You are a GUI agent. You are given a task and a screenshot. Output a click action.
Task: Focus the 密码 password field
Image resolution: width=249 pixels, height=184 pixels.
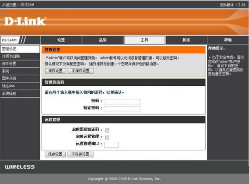[122, 102]
